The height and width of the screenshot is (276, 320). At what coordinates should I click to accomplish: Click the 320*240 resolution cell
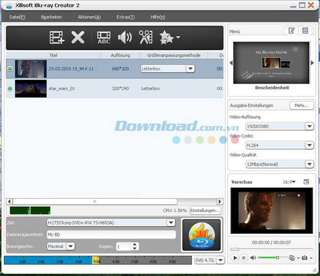(120, 88)
